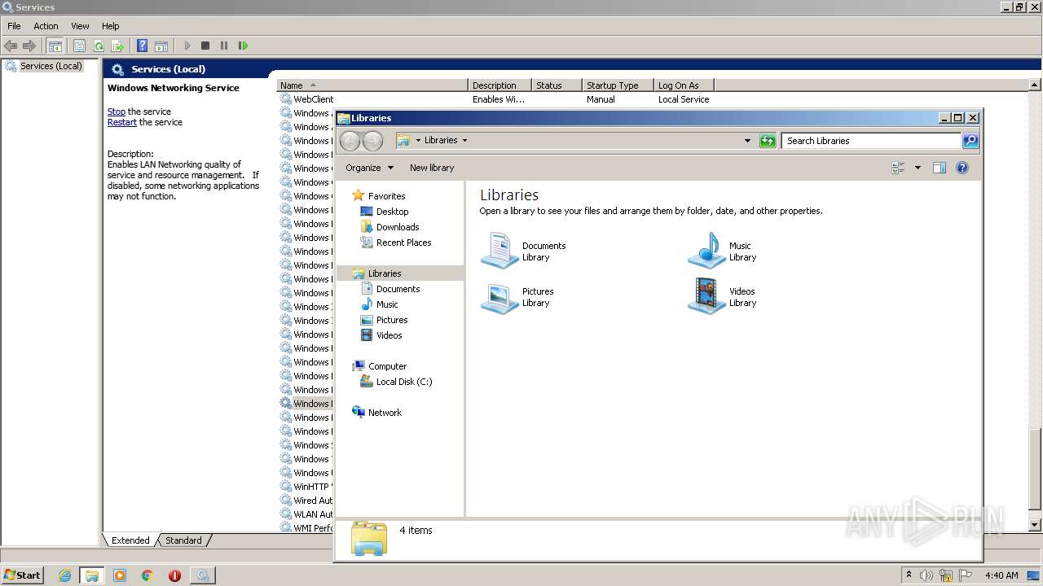
Task: Click the Start button on taskbar
Action: 22,575
